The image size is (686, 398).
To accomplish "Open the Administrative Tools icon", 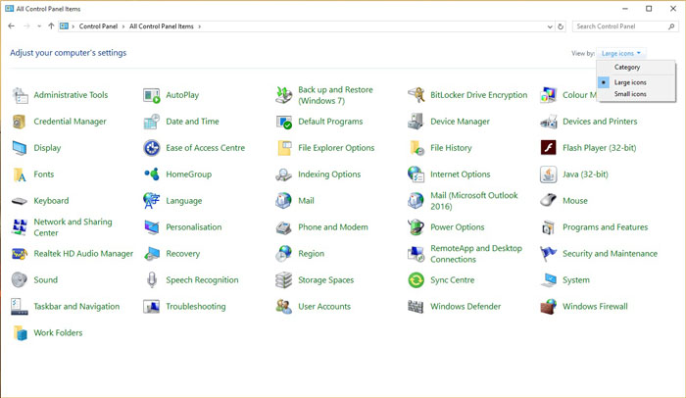I will 20,95.
